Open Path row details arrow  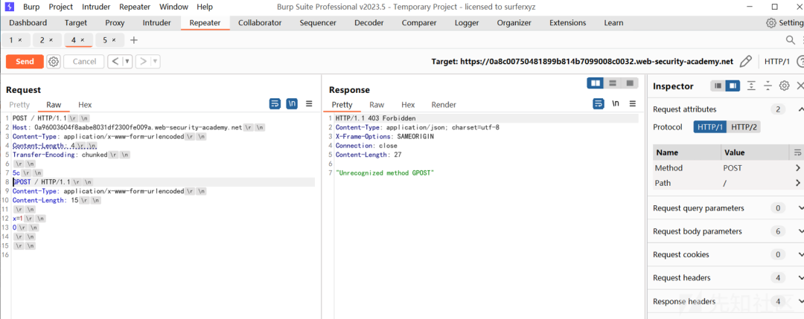click(x=798, y=183)
